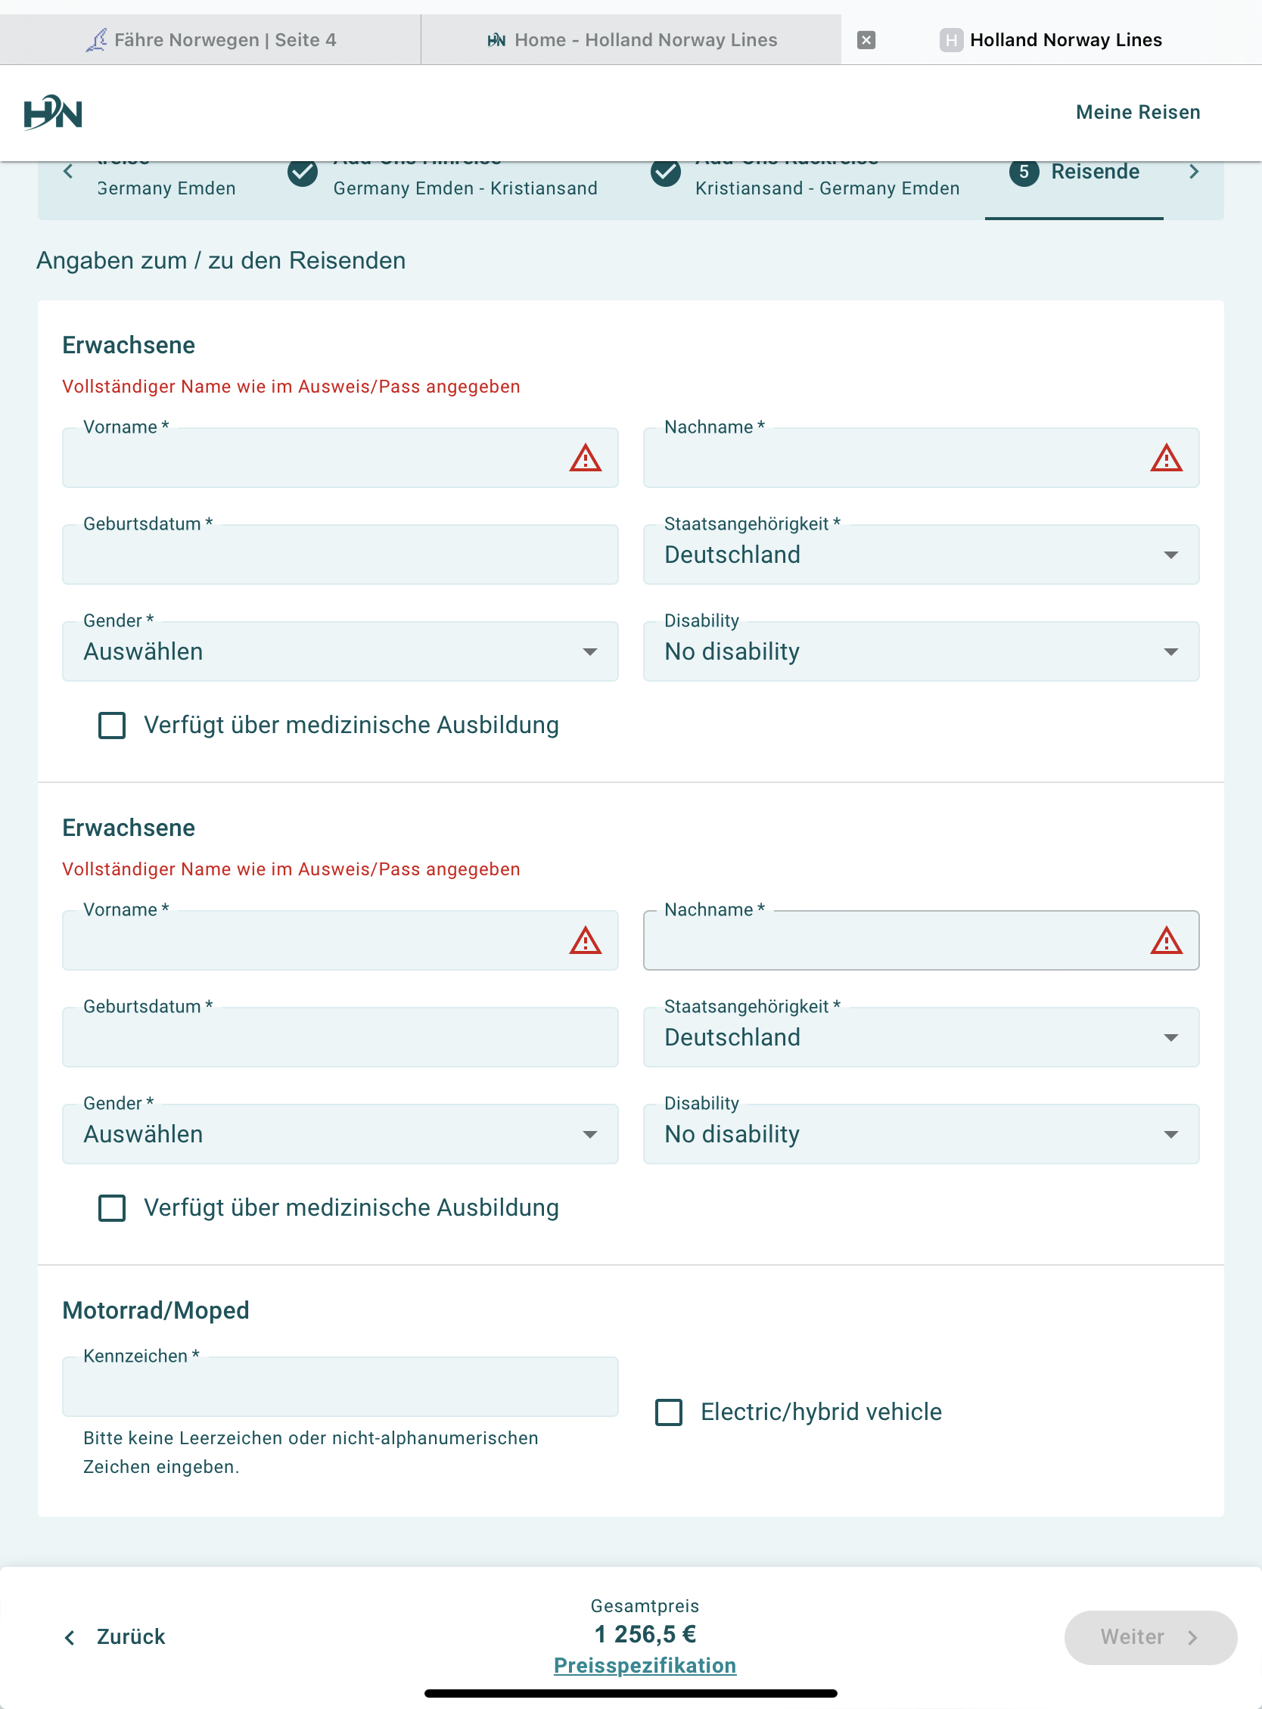Click checkmark icon of Germany Emden - Kristiansand step
Image resolution: width=1262 pixels, height=1709 pixels.
pyautogui.click(x=303, y=172)
